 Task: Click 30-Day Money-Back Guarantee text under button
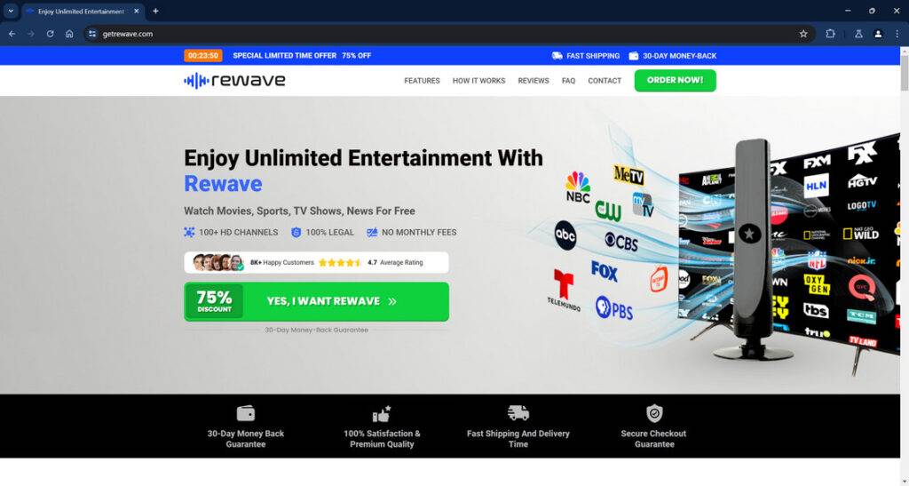pyautogui.click(x=317, y=330)
